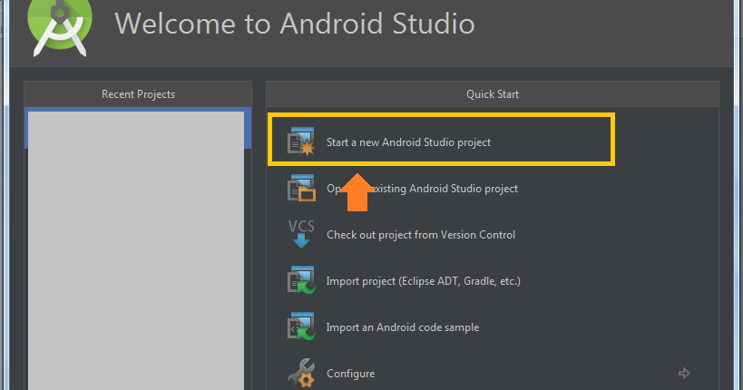Screen dimensions: 743x390
Task: Click the open existing project folder icon
Action: pos(301,188)
